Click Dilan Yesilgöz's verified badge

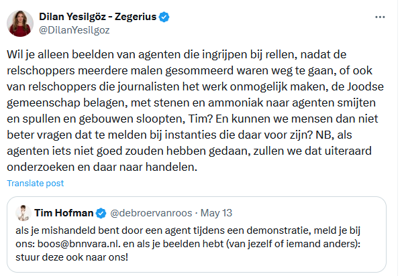[x=164, y=17]
